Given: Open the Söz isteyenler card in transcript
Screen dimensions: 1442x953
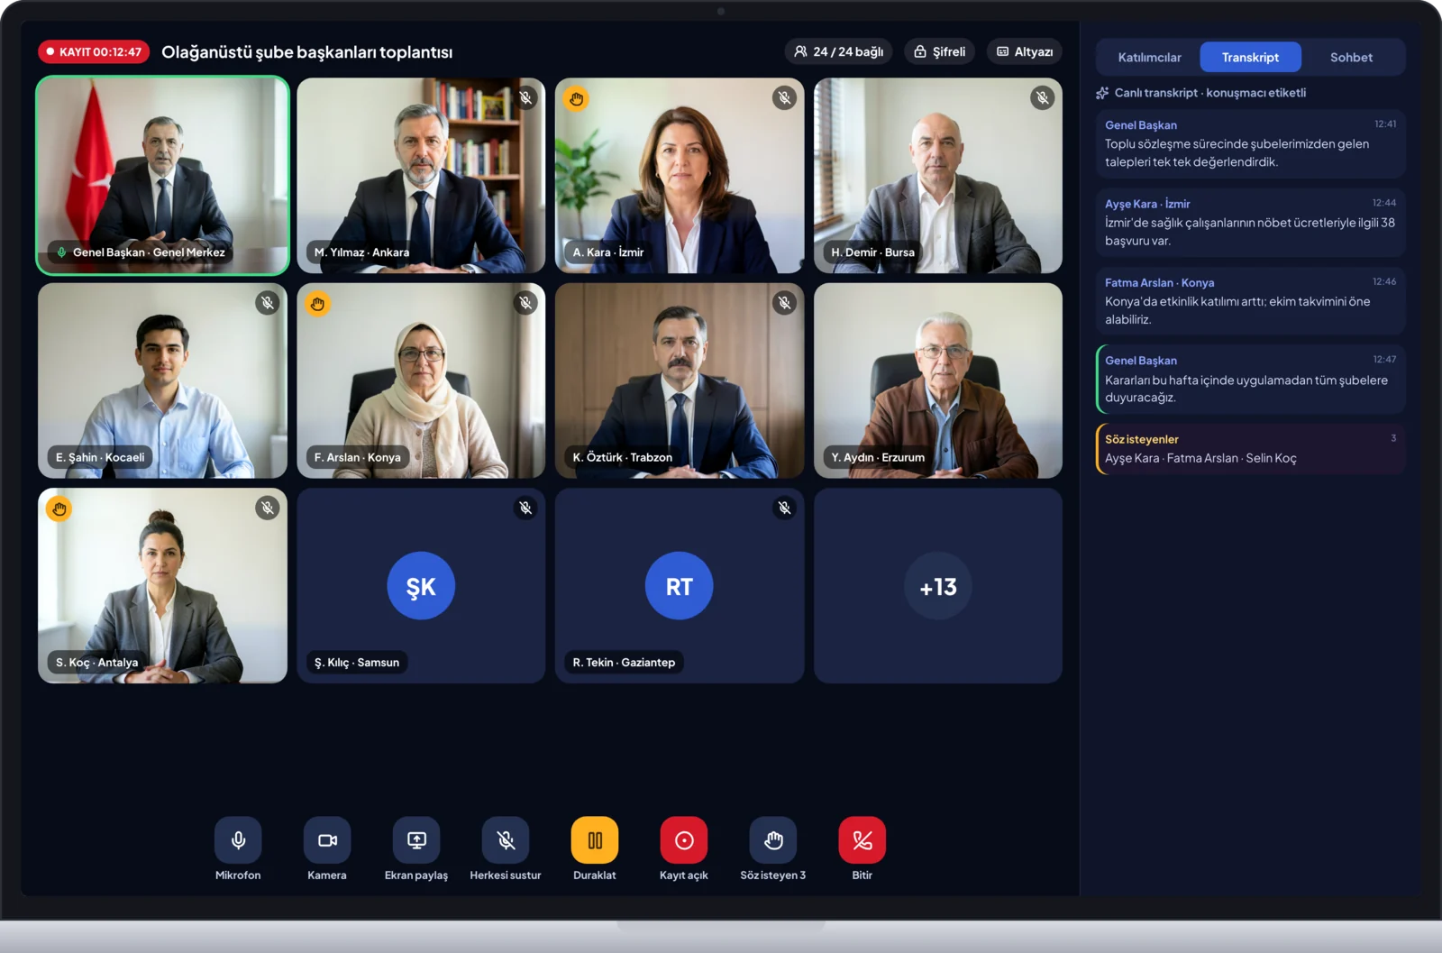Looking at the screenshot, I should coord(1250,449).
